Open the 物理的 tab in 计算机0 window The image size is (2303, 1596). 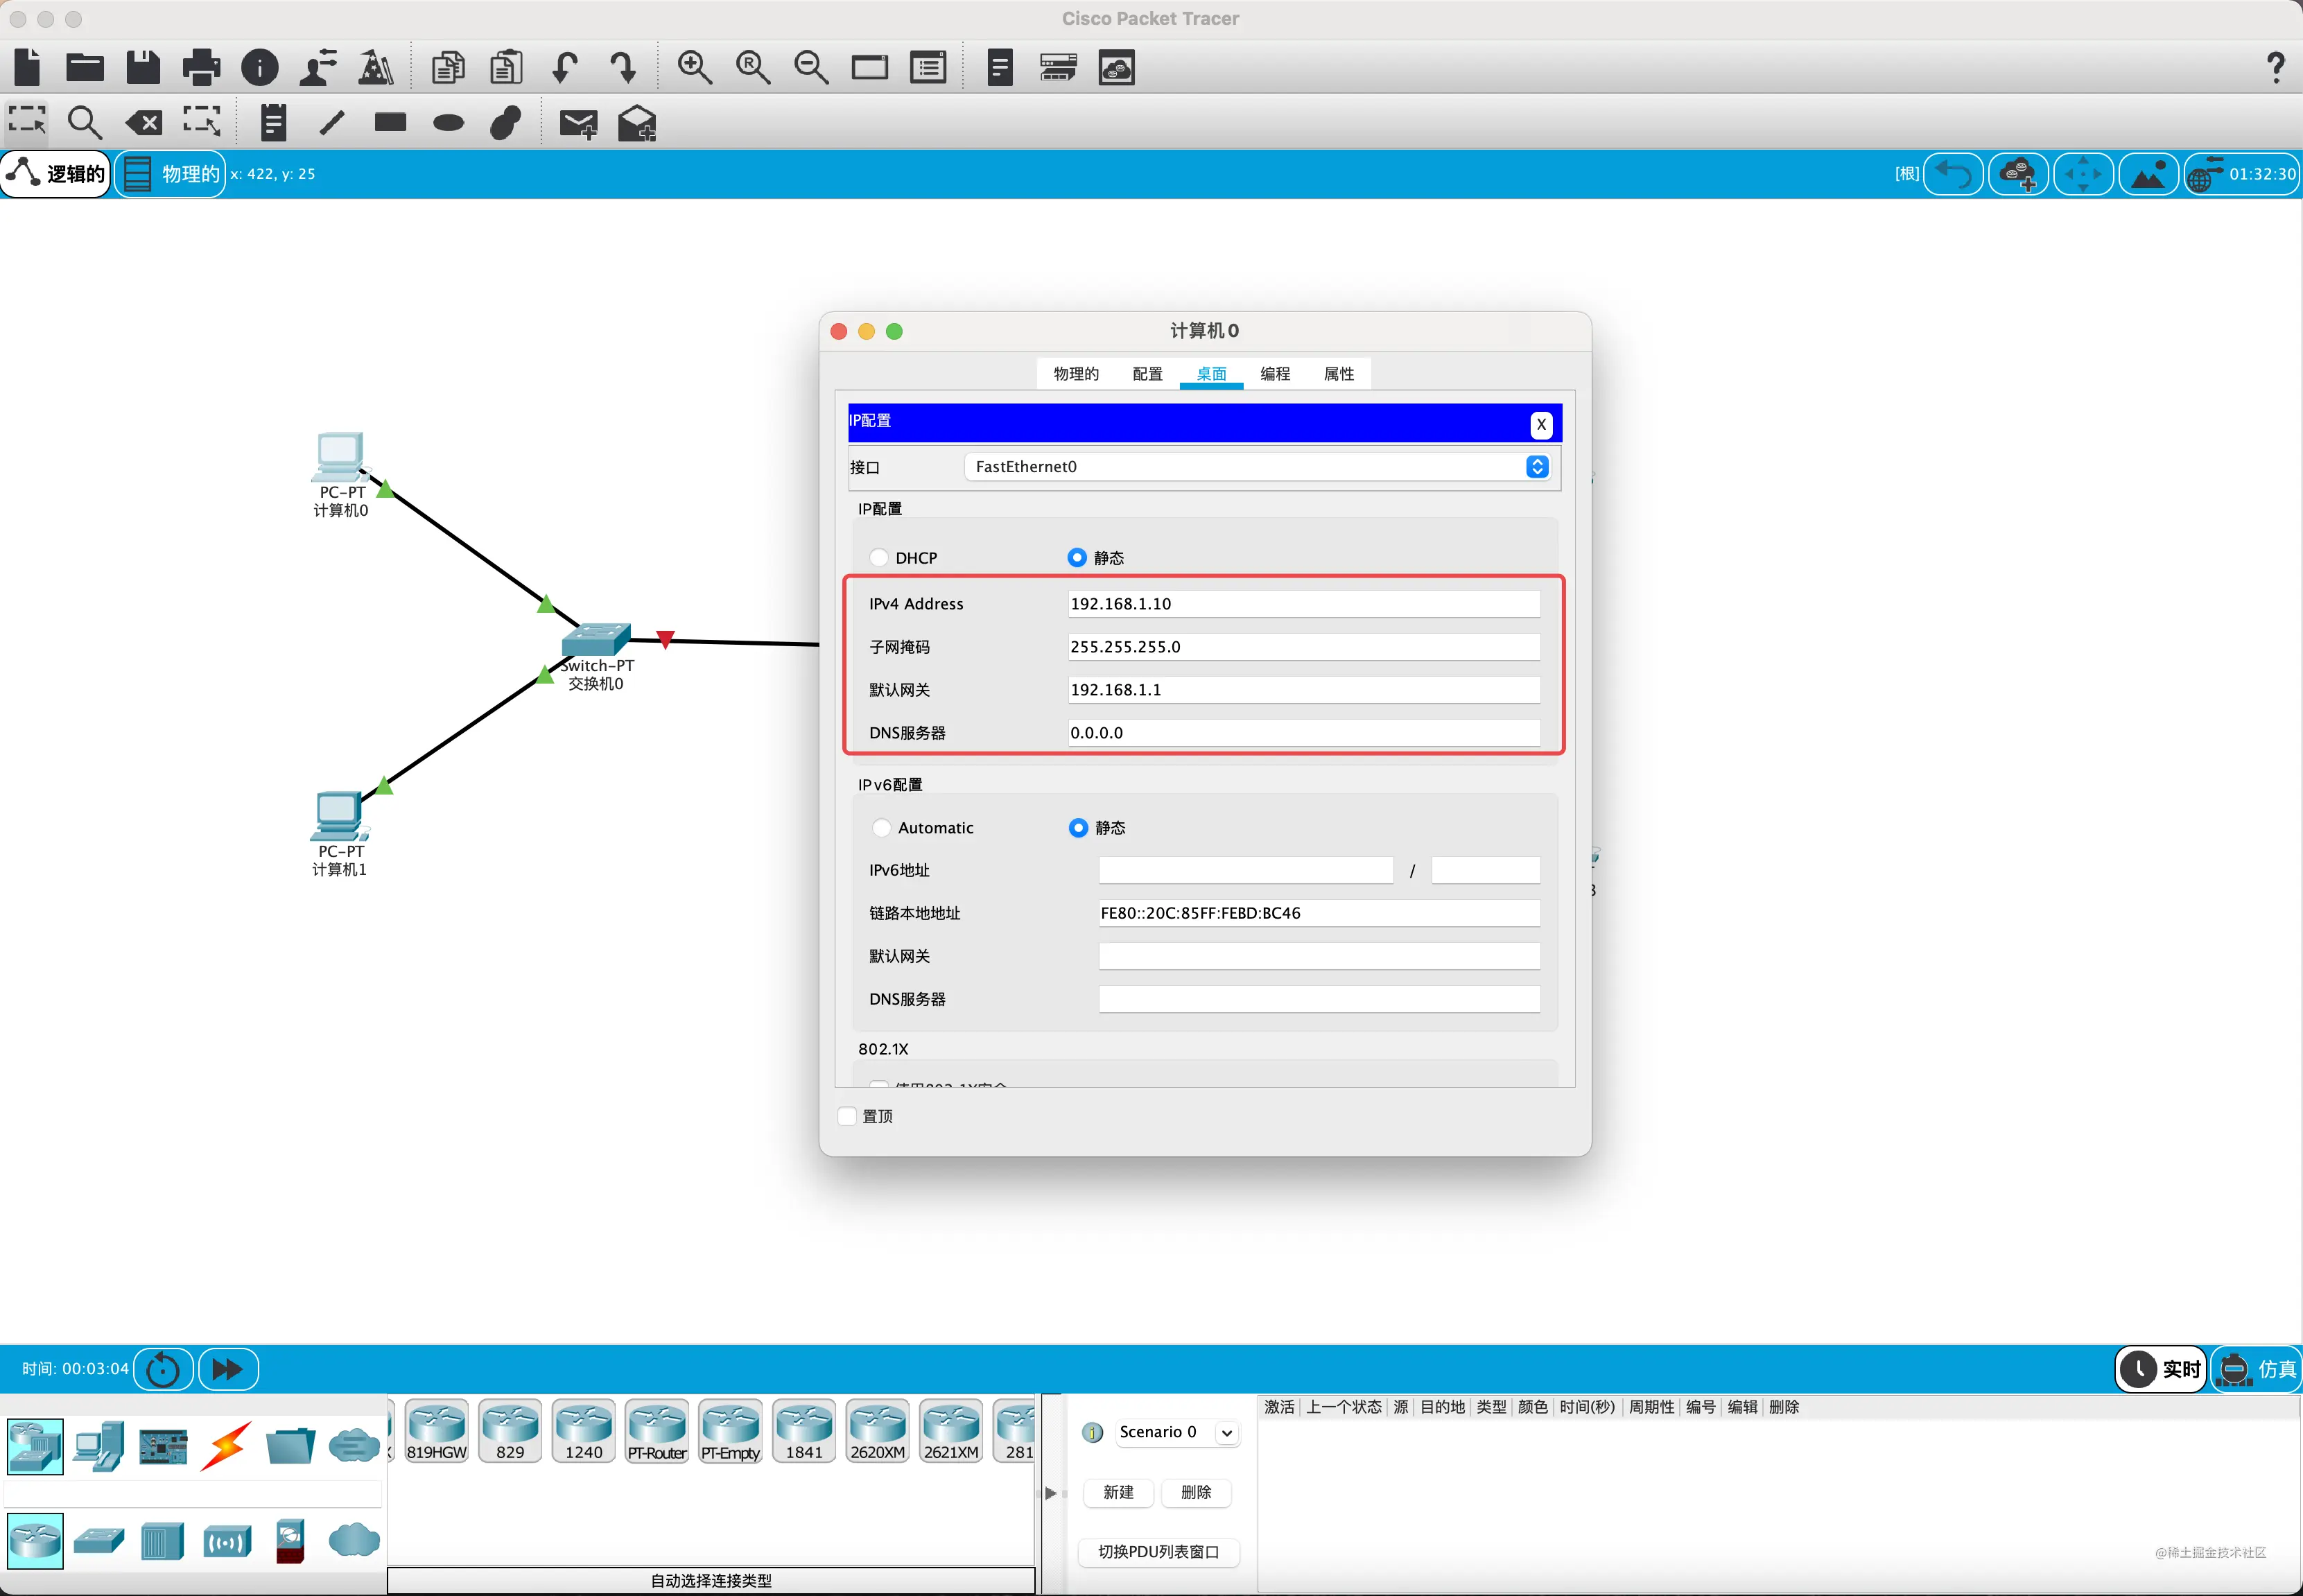[1076, 373]
